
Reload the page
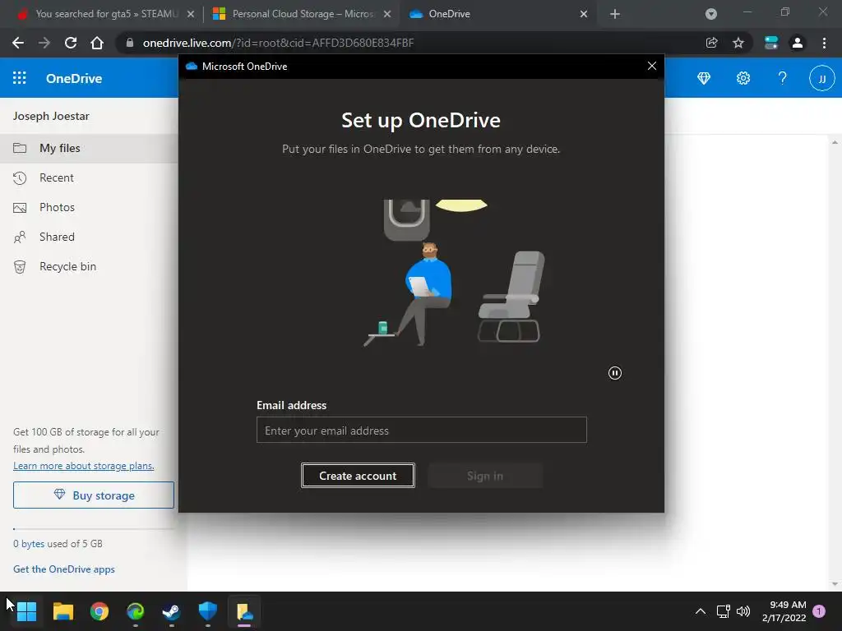pyautogui.click(x=71, y=43)
